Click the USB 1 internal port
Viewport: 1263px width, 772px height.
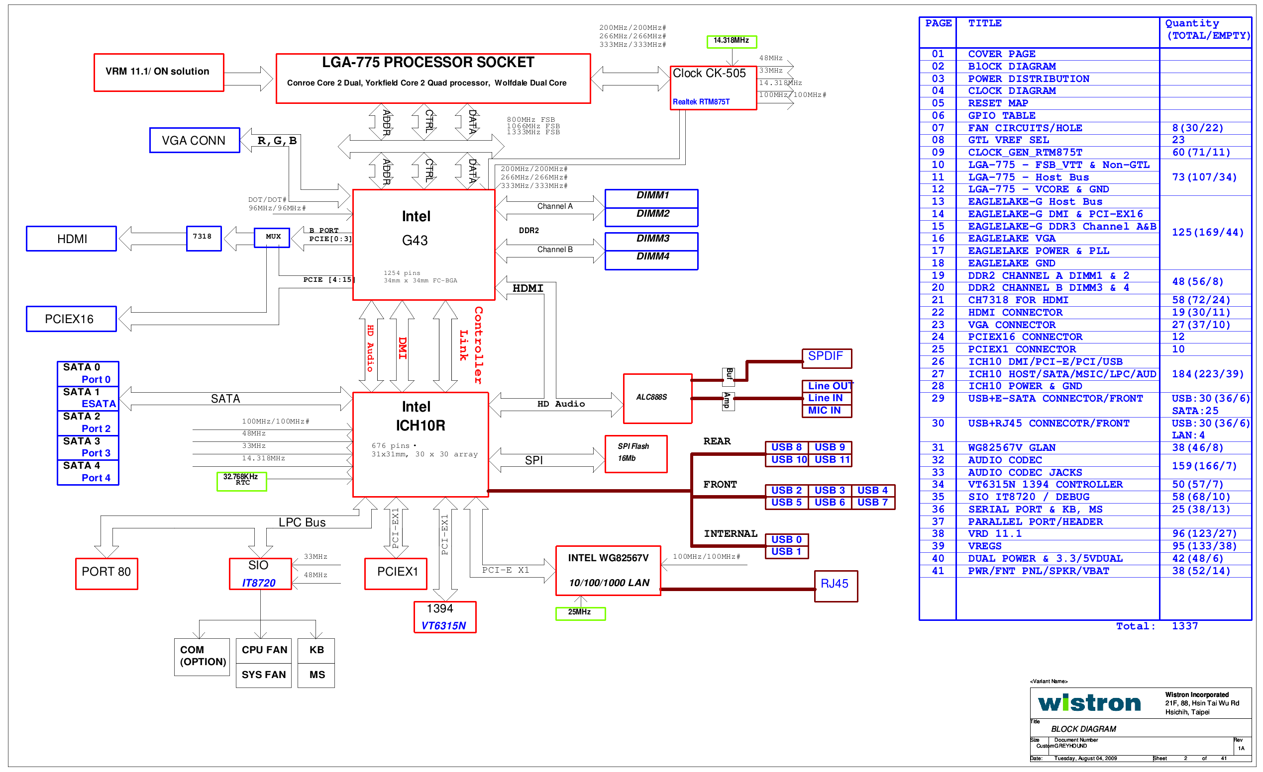pos(787,552)
